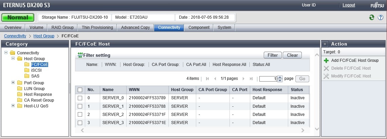The height and width of the screenshot is (139, 387).
Task: Click the Modify FC/FCoE Host tools icon
Action: click(326, 76)
